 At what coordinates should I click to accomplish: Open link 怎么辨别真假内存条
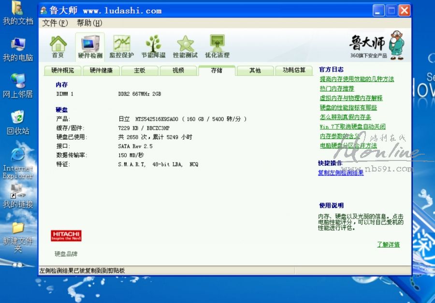[346, 117]
